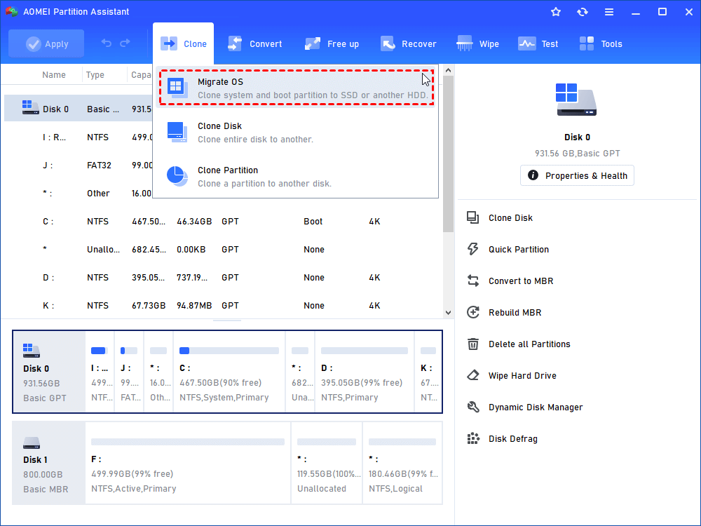Select J: partition block in disk map
701x526 pixels.
tap(129, 372)
